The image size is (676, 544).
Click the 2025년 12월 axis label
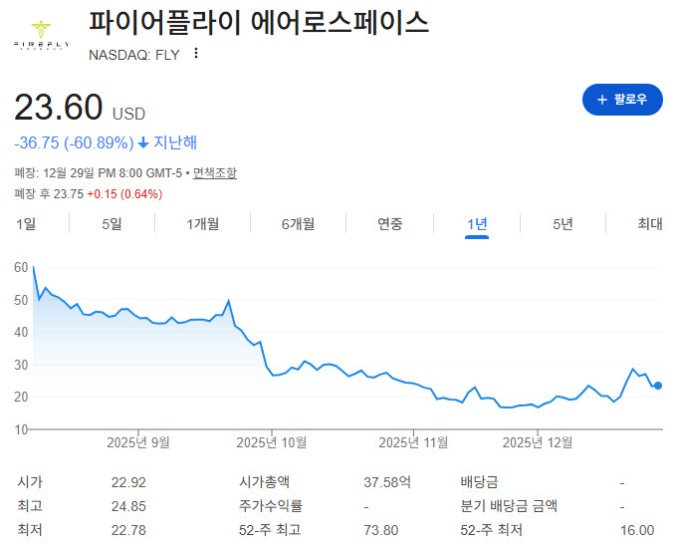coord(538,442)
